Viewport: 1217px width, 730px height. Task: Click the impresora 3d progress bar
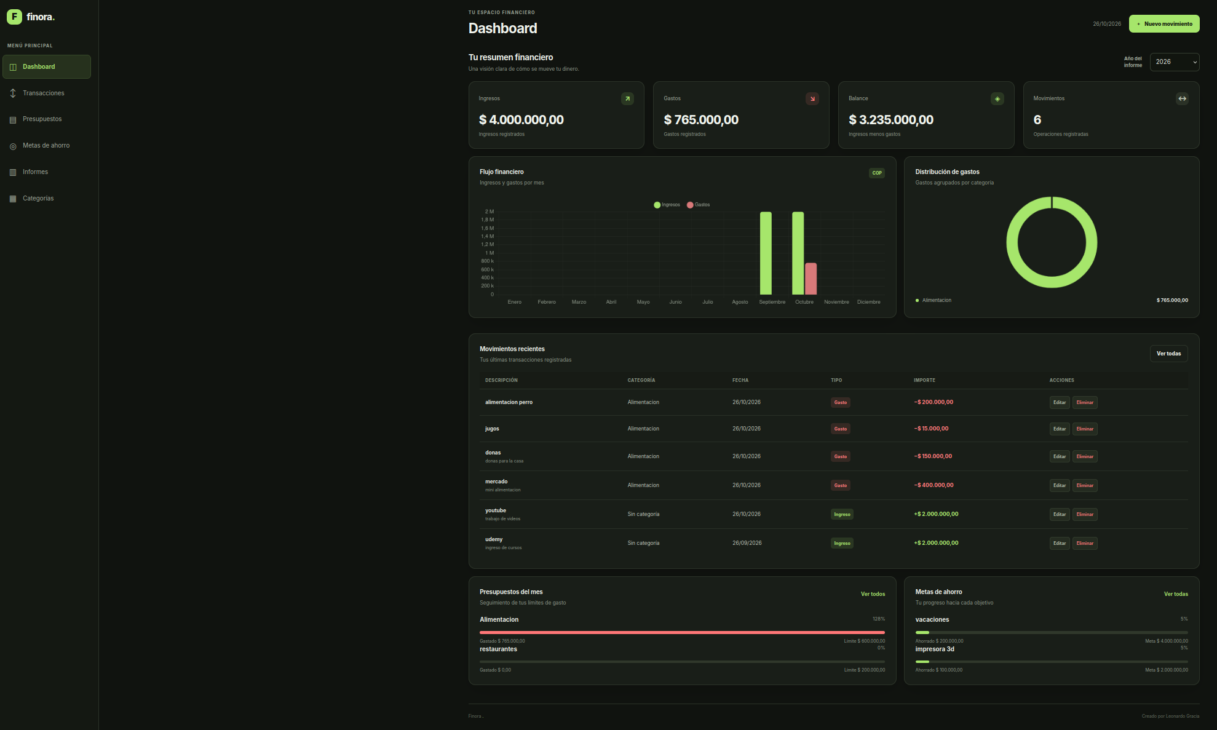tap(1052, 662)
